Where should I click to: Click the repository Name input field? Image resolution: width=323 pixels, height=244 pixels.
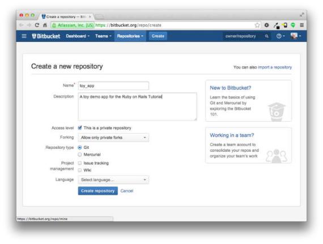coord(113,86)
